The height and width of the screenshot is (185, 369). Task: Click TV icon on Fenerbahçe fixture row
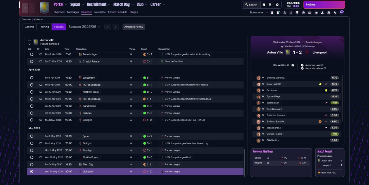pyautogui.click(x=41, y=54)
